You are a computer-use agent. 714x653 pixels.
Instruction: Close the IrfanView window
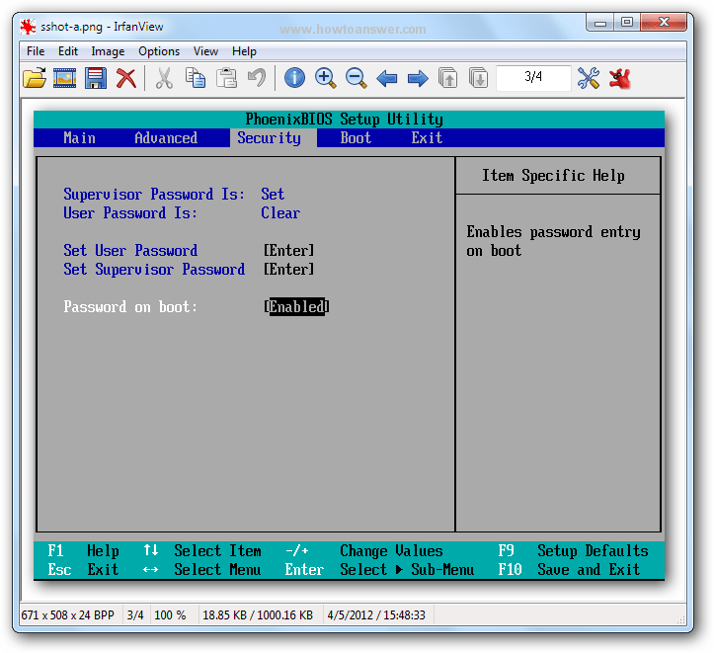(x=664, y=23)
